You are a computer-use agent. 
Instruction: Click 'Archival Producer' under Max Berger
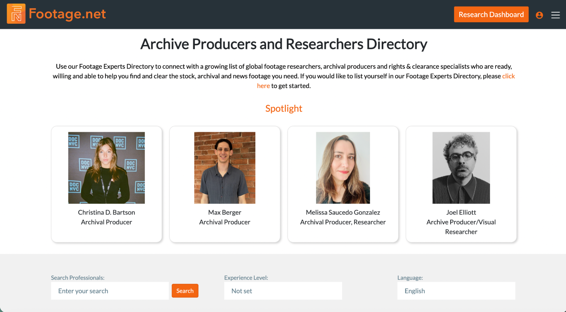(225, 222)
